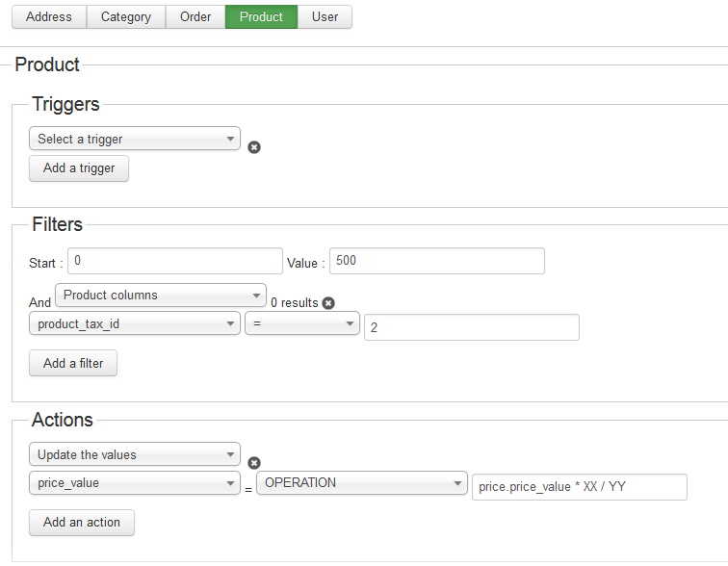Click the Add a filter button
This screenshot has height=566, width=728.
click(73, 363)
